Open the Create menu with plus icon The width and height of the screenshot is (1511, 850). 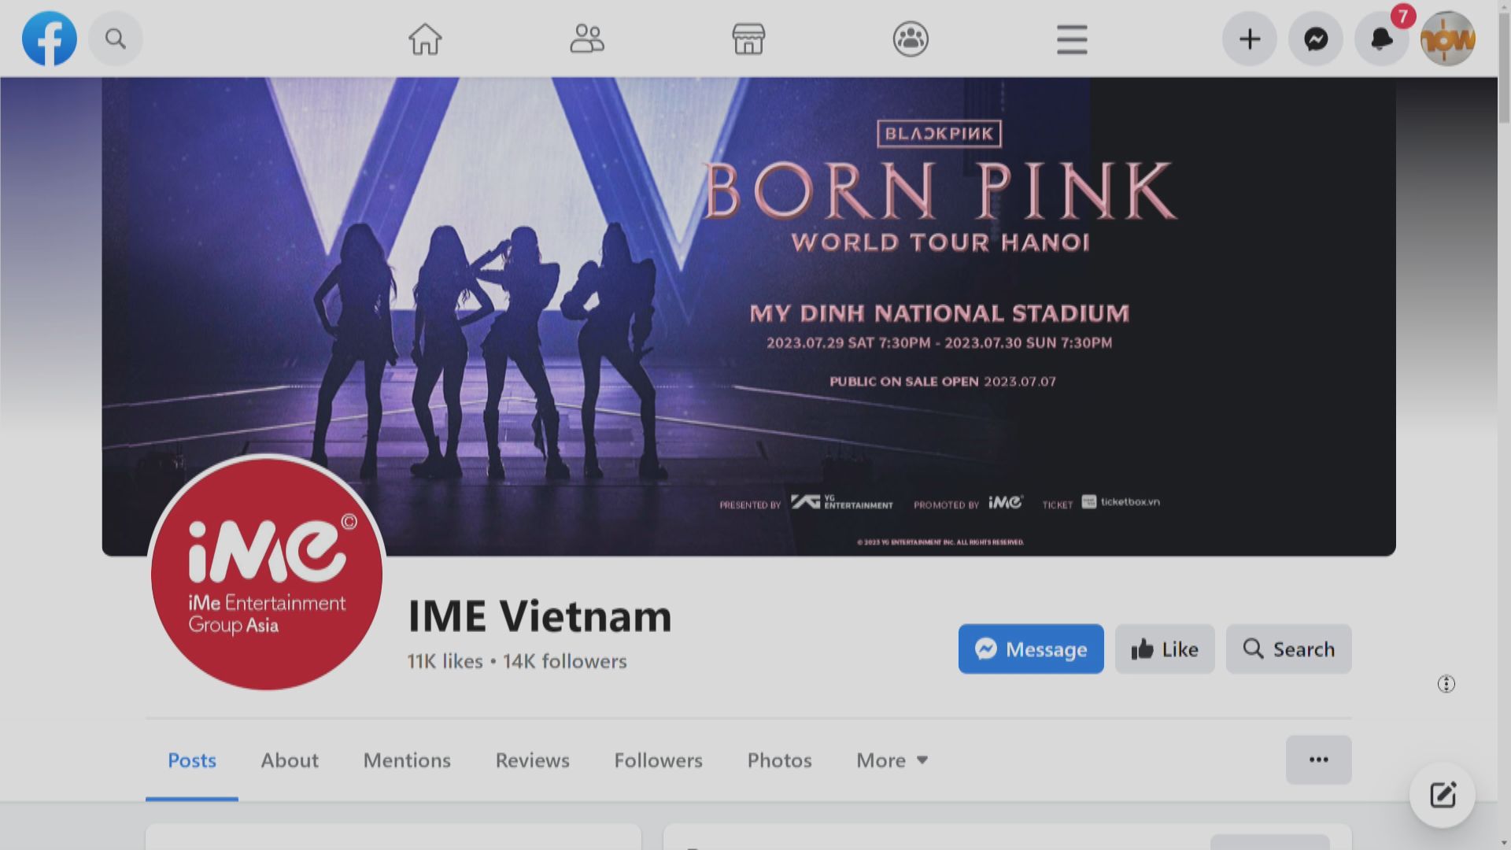coord(1249,38)
